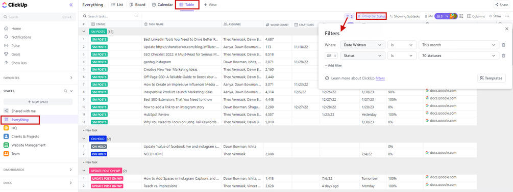This screenshot has height=192, width=513.
Task: Click the Share button
Action: pos(502,5)
